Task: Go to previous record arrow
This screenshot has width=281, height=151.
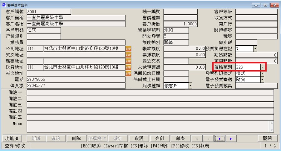Action: (x=208, y=139)
